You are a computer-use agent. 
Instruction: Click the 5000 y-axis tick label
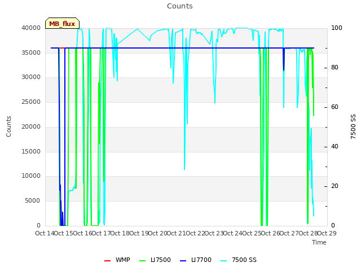(x=33, y=201)
